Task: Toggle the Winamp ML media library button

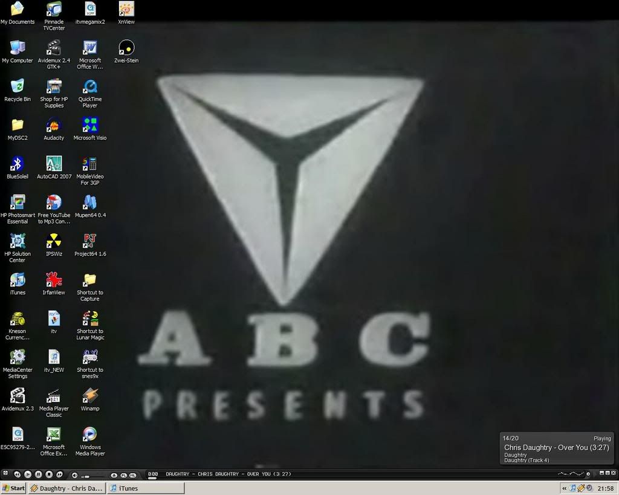Action: tap(133, 475)
